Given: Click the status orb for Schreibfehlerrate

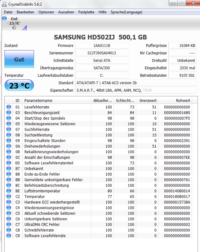Looking at the screenshot, I should (9, 230).
